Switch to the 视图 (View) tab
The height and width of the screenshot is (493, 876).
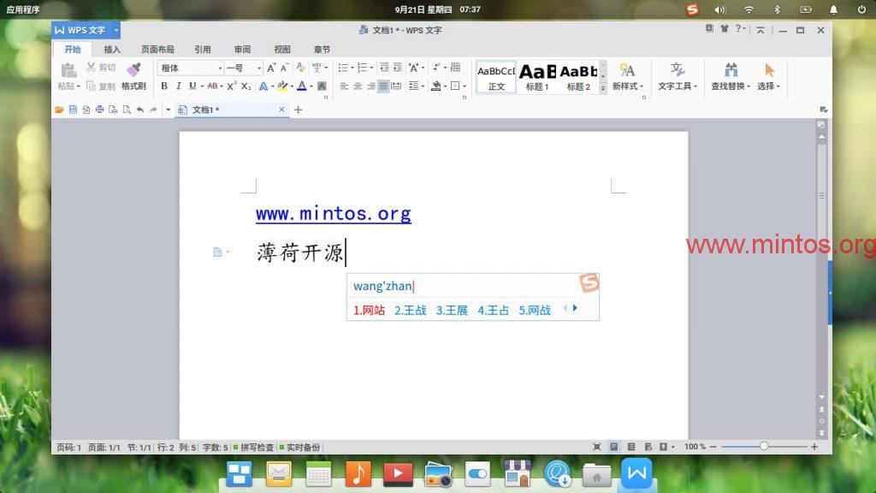[282, 49]
